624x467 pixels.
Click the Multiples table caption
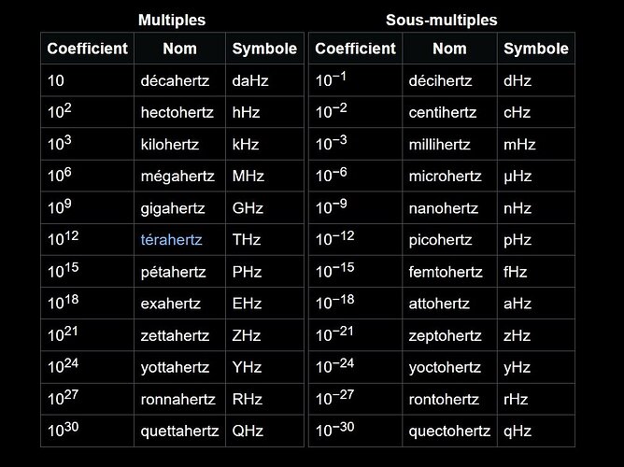tap(172, 20)
